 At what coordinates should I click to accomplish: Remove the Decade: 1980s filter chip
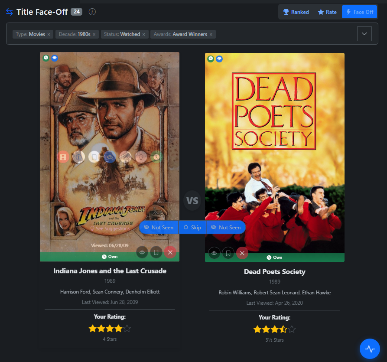(94, 34)
